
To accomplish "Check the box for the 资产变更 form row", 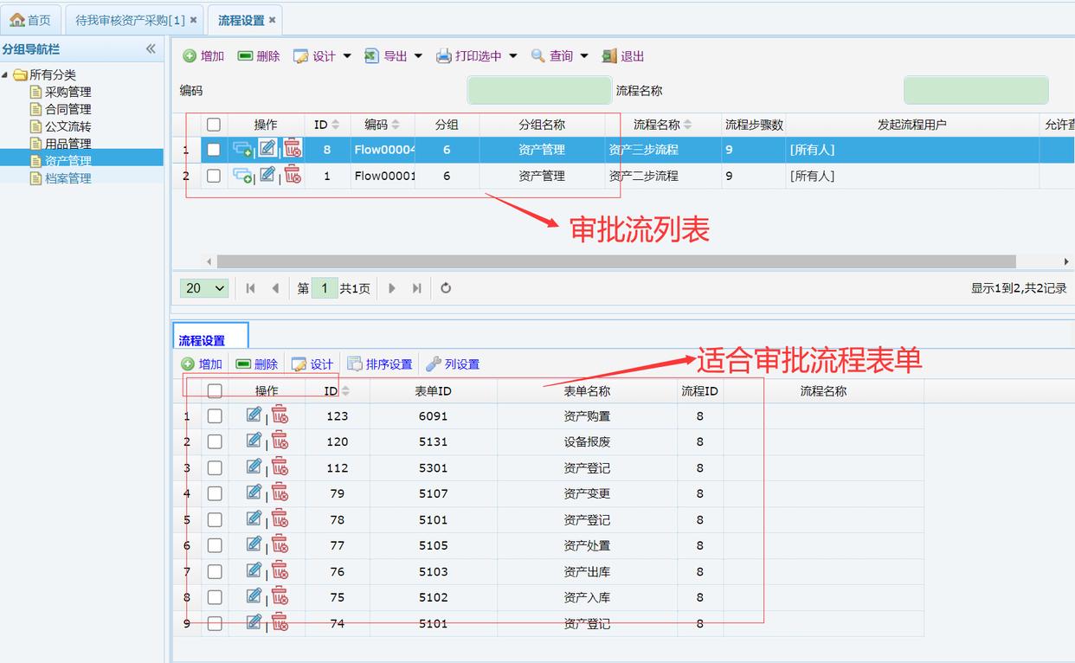I will [215, 493].
